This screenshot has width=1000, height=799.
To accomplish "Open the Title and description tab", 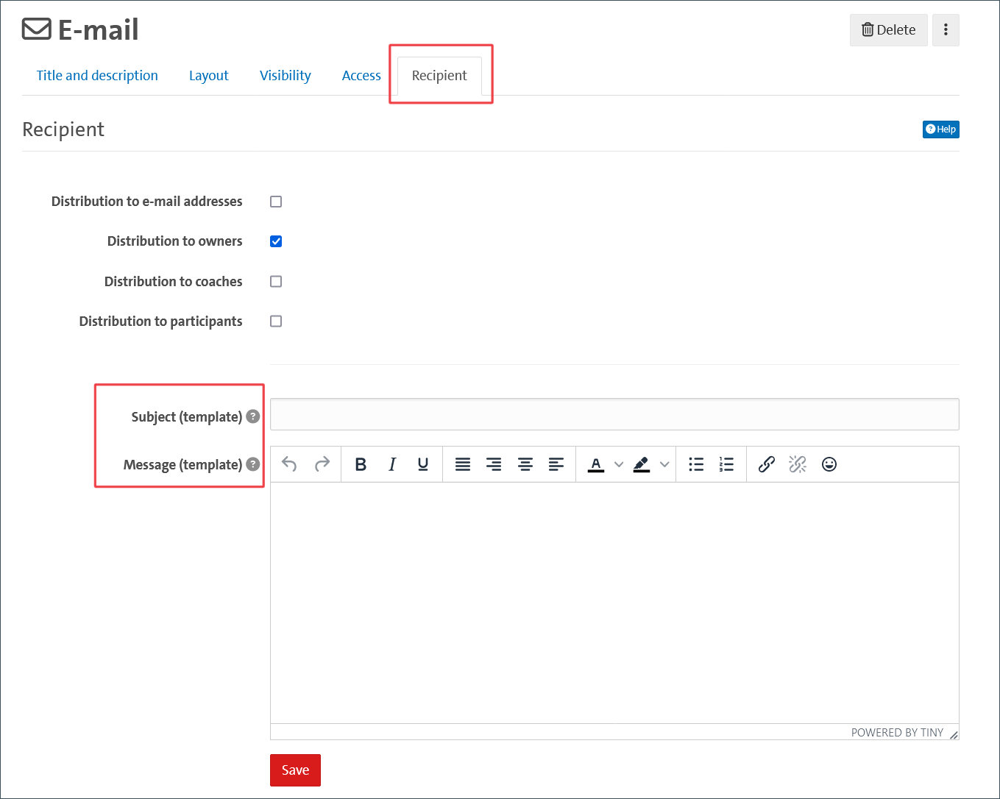I will point(96,75).
